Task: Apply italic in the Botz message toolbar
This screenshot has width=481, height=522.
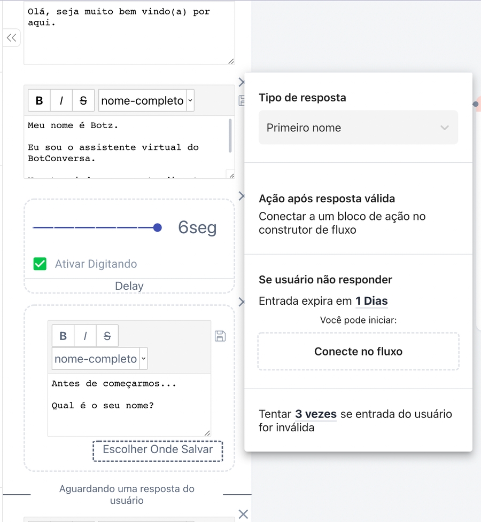Action: click(x=61, y=100)
